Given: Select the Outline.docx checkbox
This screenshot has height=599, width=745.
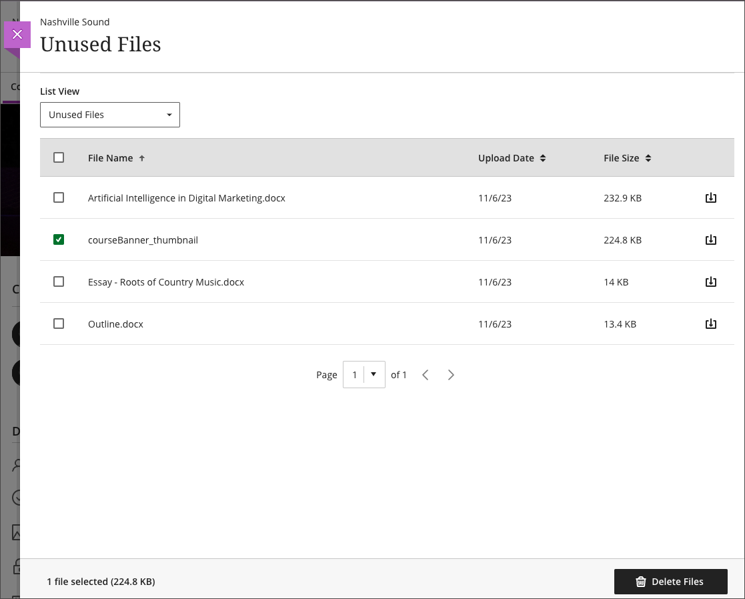Looking at the screenshot, I should click(x=59, y=324).
